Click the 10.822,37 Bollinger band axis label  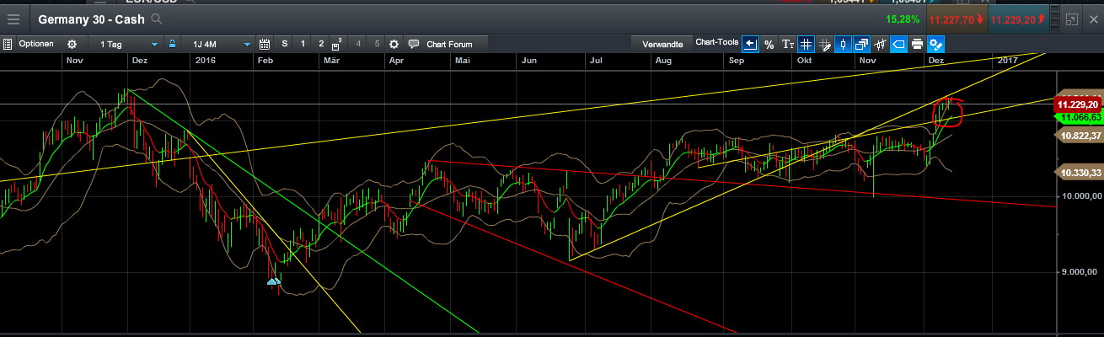coord(1079,134)
